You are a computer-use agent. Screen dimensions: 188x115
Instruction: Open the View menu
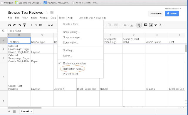(25, 18)
